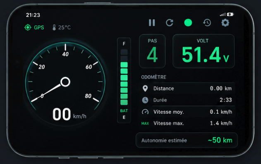261x164 pixels.
Task: Click the Vitesse moy. label
Action: click(169, 112)
